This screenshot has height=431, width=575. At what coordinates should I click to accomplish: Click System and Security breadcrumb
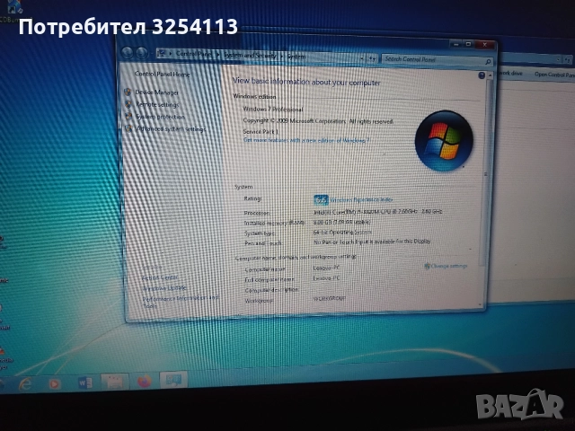pyautogui.click(x=250, y=56)
